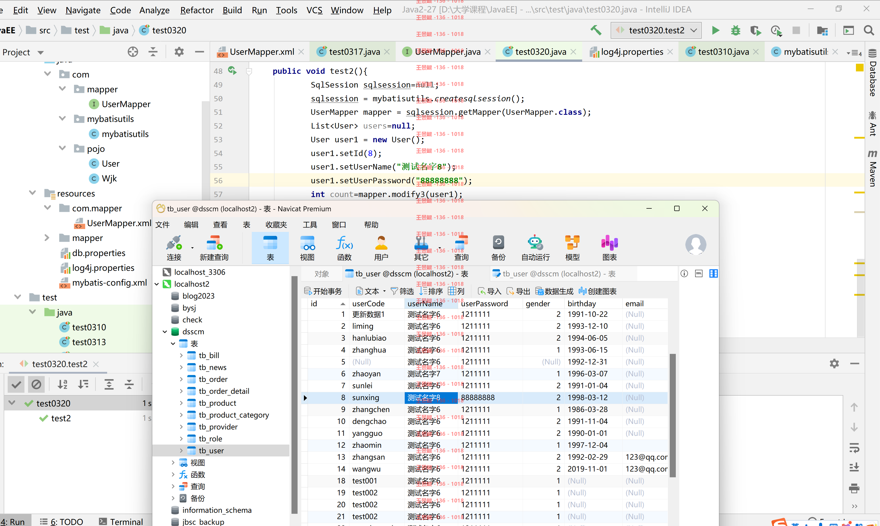Image resolution: width=880 pixels, height=526 pixels.
Task: Collapse the dsscm database in Navicat
Action: point(165,332)
